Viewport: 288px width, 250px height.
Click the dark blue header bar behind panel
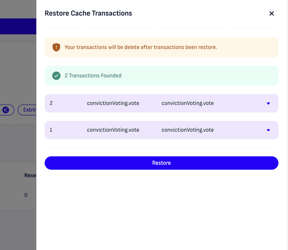pos(18,26)
